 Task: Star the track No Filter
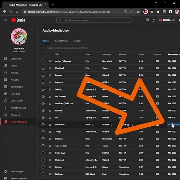(x=50, y=110)
